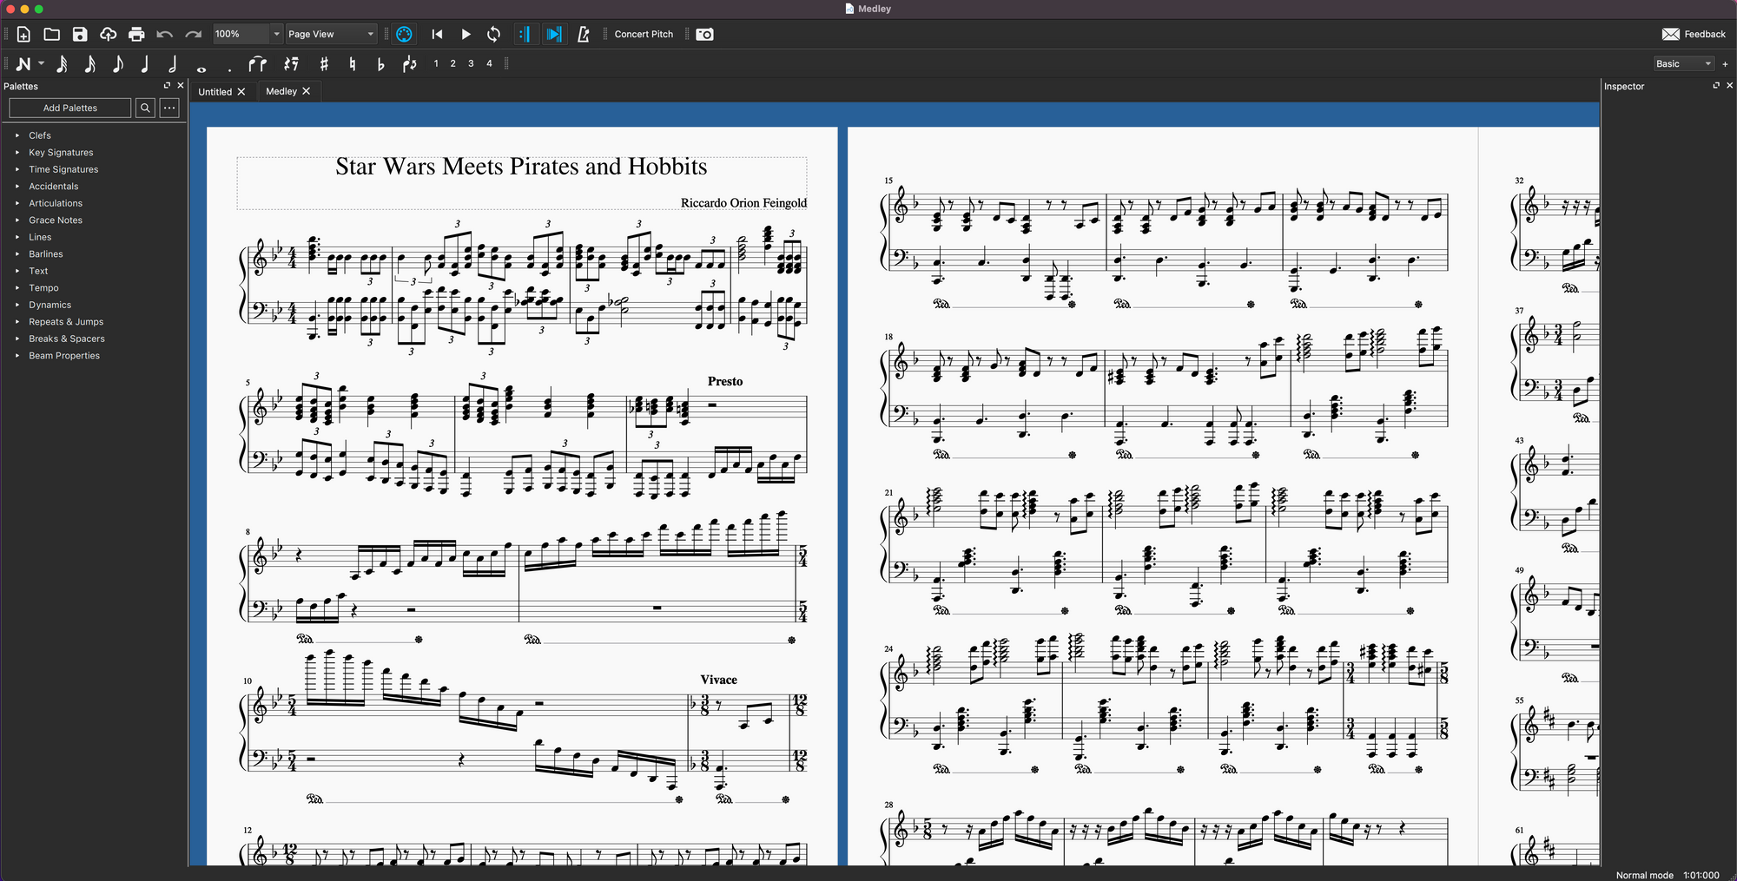
Task: Open the Page View mode dropdown
Action: [x=332, y=34]
